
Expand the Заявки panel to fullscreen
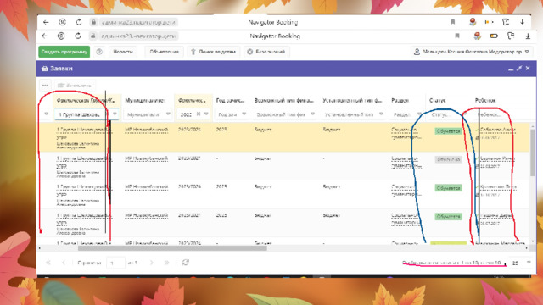(x=519, y=69)
